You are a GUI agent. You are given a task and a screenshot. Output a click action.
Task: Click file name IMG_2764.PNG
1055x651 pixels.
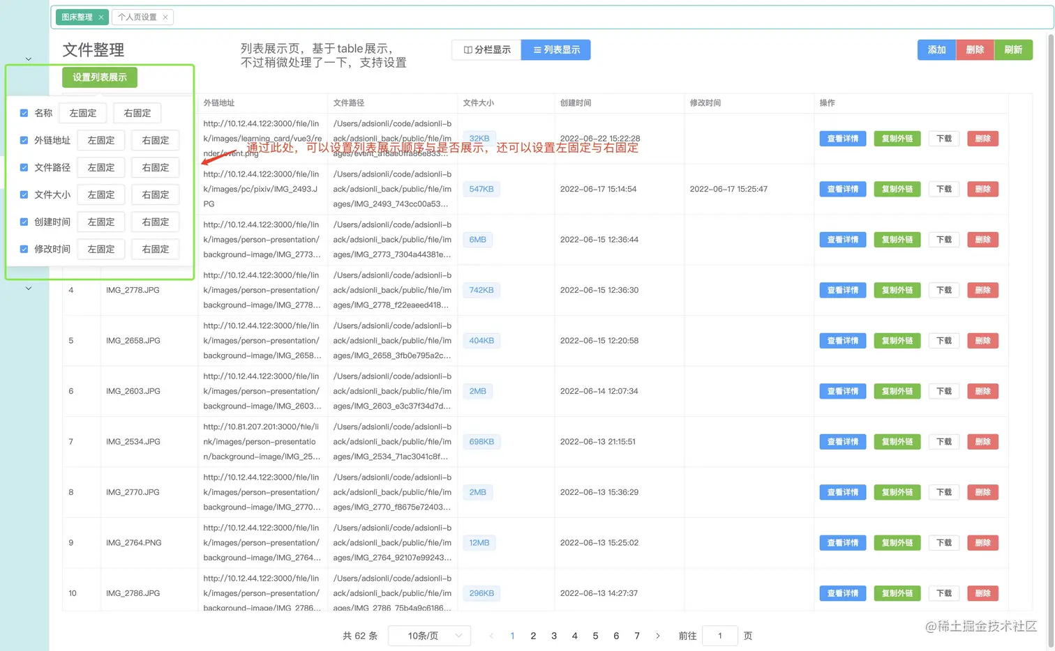(x=134, y=543)
